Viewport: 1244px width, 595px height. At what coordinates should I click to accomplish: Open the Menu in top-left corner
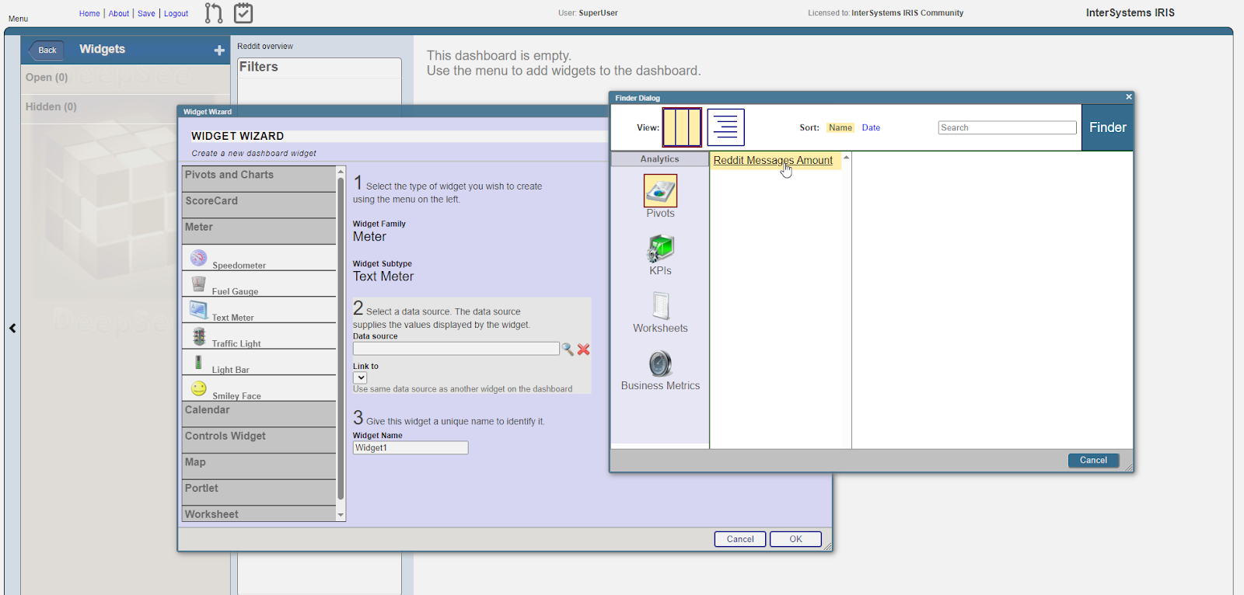click(18, 19)
